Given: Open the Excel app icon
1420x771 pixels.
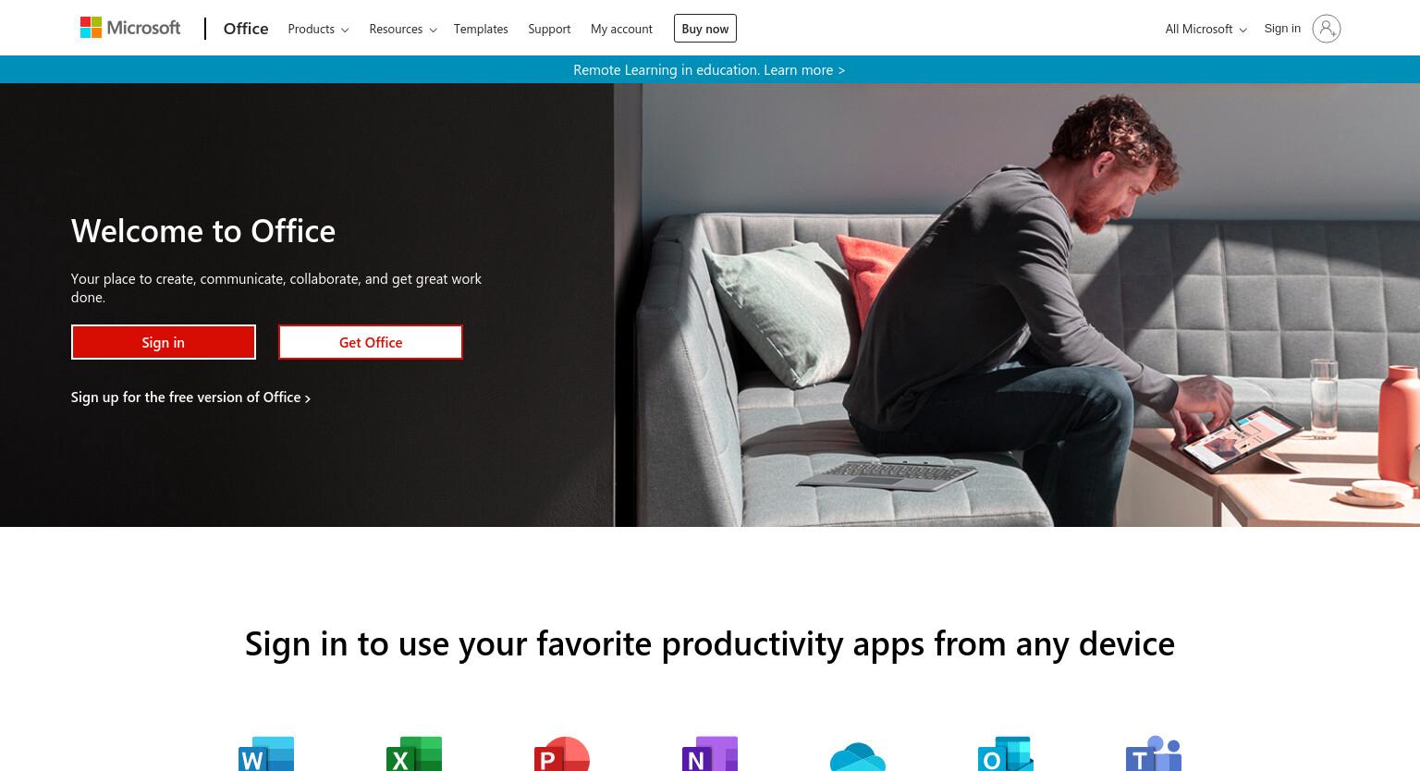Looking at the screenshot, I should pos(414,753).
